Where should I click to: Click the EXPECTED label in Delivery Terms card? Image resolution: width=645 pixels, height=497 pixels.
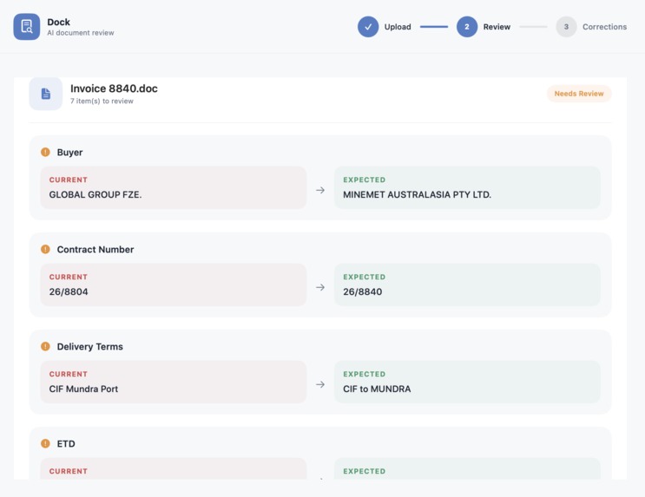365,374
